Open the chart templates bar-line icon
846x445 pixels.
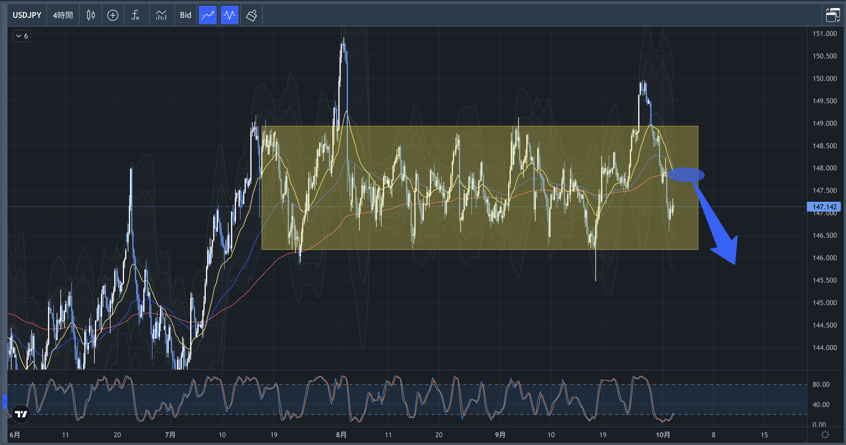[x=161, y=15]
